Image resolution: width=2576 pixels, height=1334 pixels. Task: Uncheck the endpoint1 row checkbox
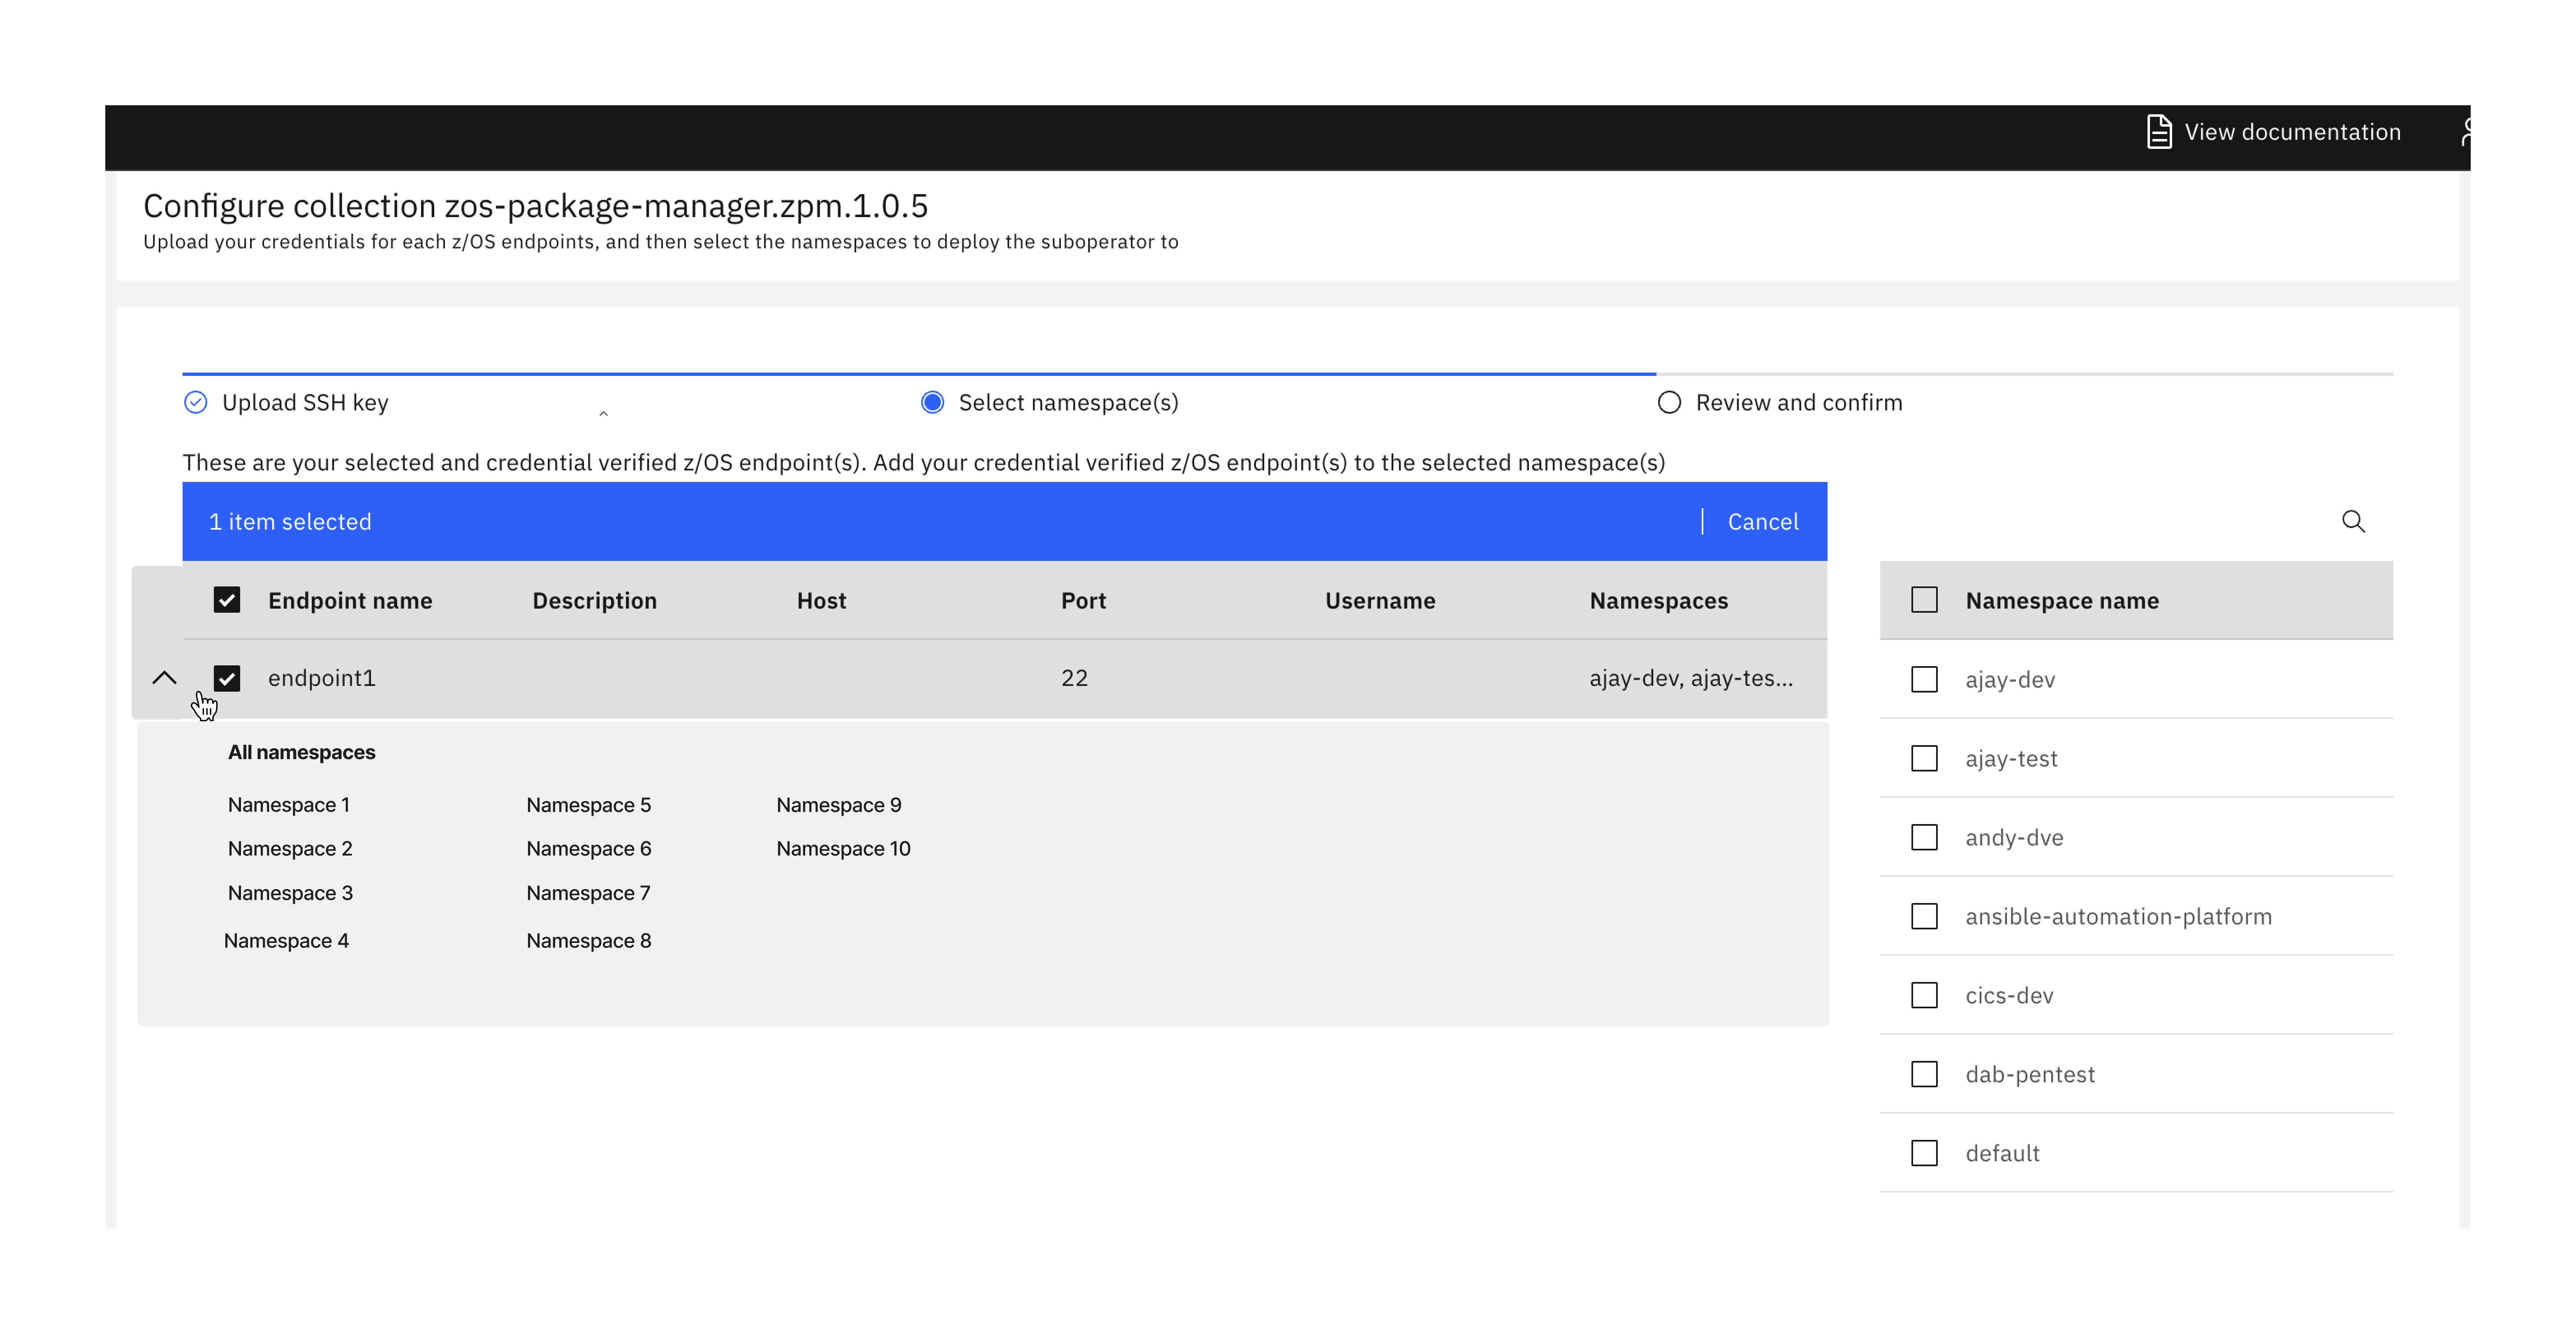[227, 678]
